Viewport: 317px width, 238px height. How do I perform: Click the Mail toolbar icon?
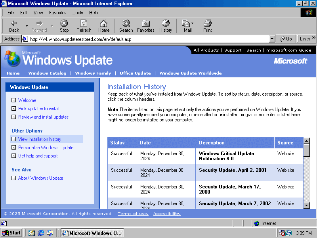tap(186, 23)
